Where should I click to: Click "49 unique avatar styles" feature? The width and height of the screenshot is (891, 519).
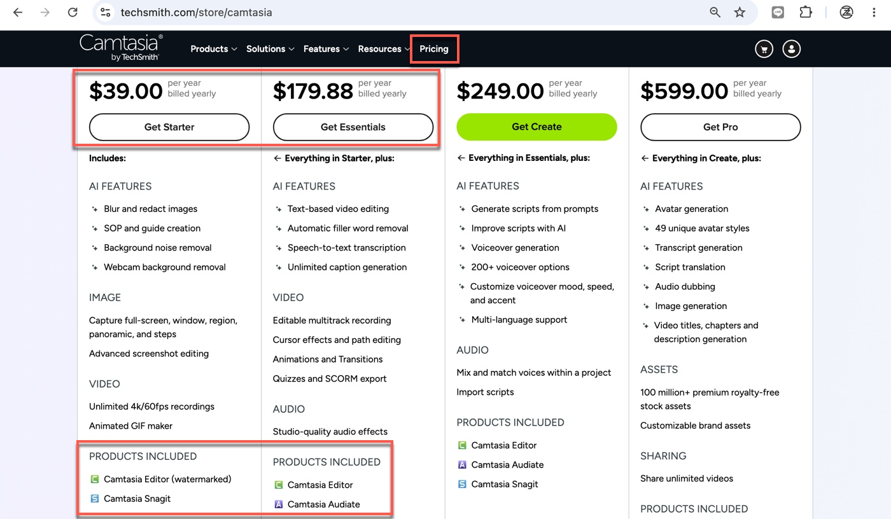[x=703, y=228]
